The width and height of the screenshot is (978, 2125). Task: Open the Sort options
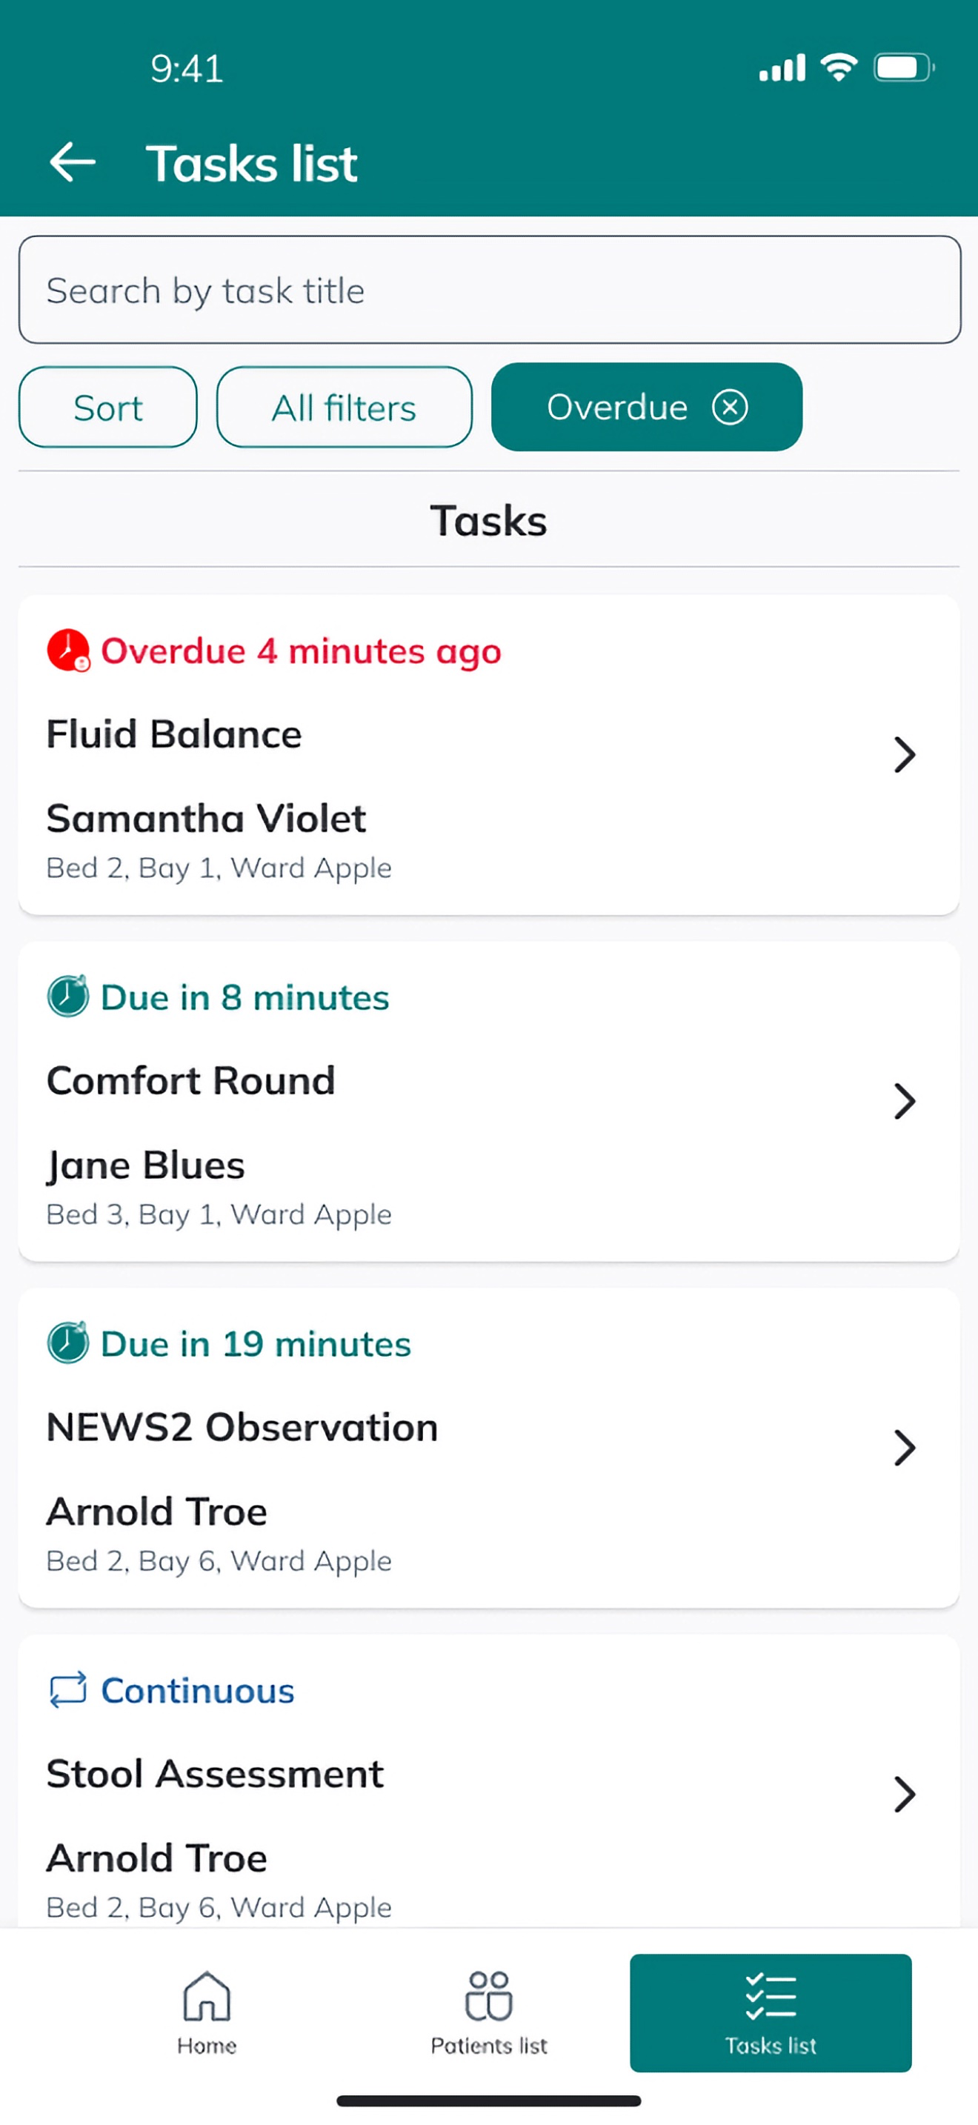pyautogui.click(x=108, y=407)
